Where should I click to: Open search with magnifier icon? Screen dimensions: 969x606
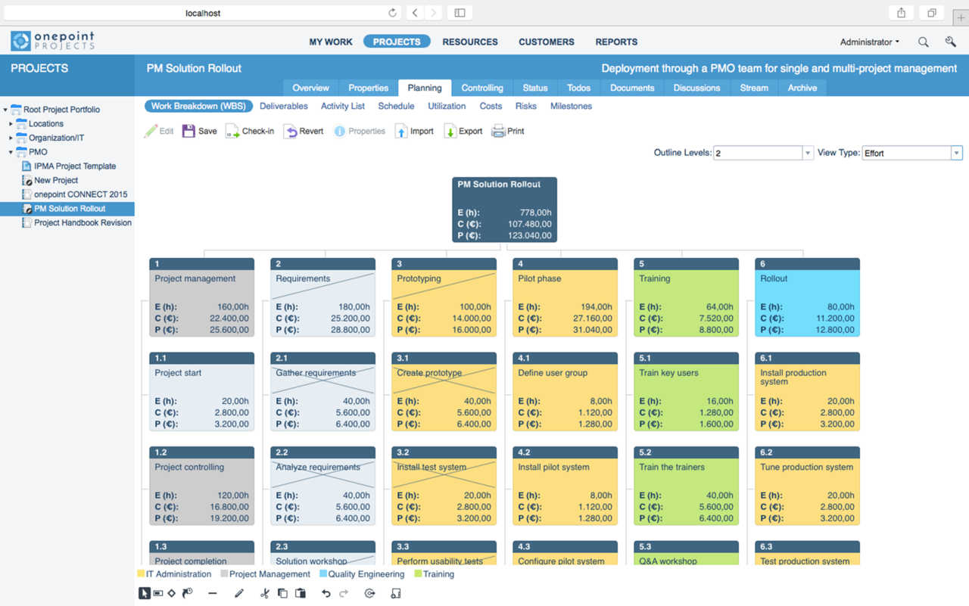pos(923,42)
